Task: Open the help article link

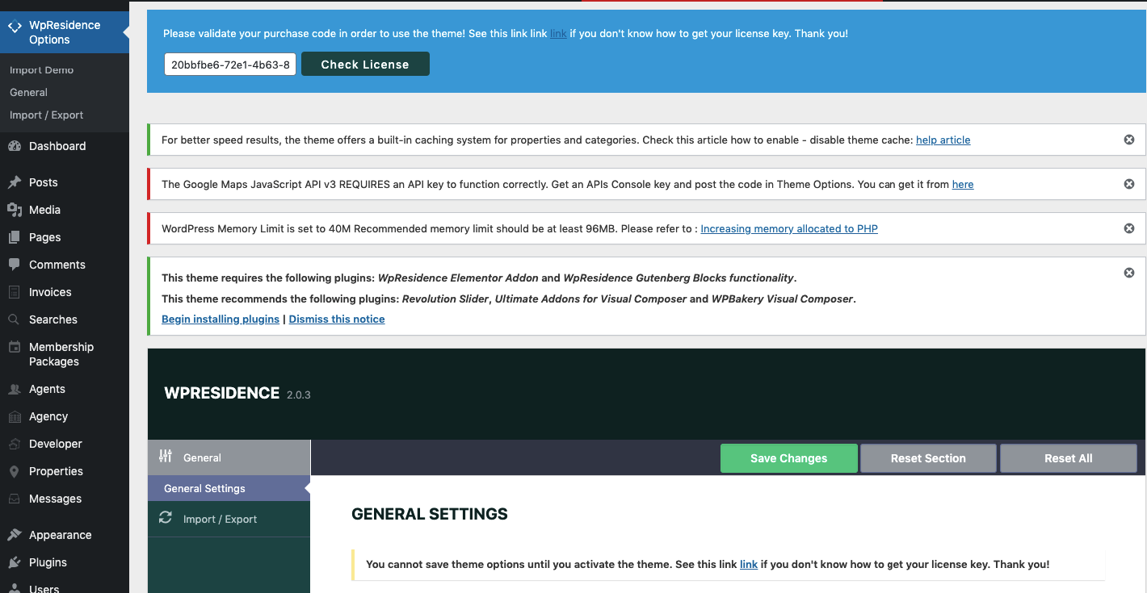Action: [943, 140]
